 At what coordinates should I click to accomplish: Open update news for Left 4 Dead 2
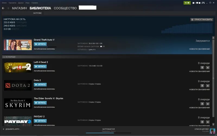click(199, 71)
